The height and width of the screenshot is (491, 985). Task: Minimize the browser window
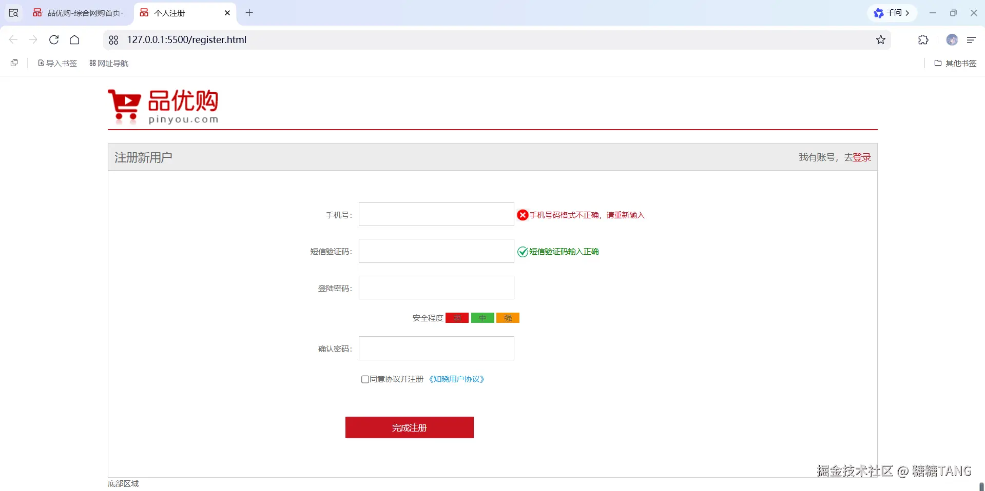coord(933,13)
